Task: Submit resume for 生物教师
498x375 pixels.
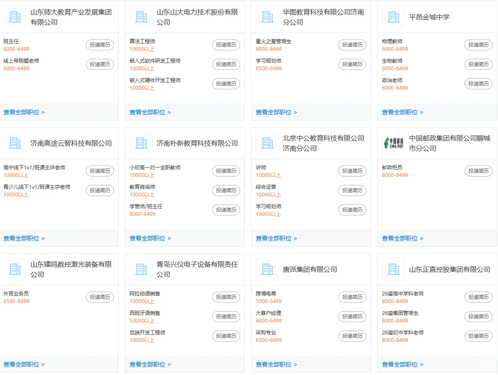Action: coord(479,64)
